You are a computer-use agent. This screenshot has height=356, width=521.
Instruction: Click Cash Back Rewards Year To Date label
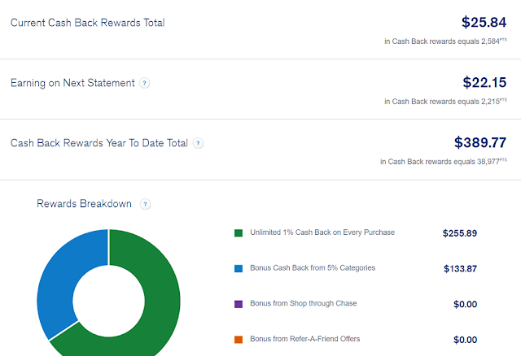pyautogui.click(x=99, y=143)
